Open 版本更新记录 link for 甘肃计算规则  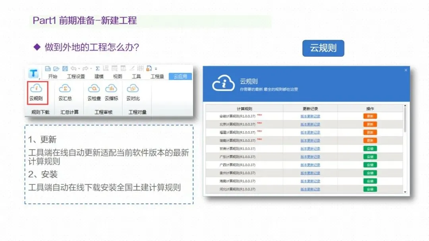(x=310, y=149)
